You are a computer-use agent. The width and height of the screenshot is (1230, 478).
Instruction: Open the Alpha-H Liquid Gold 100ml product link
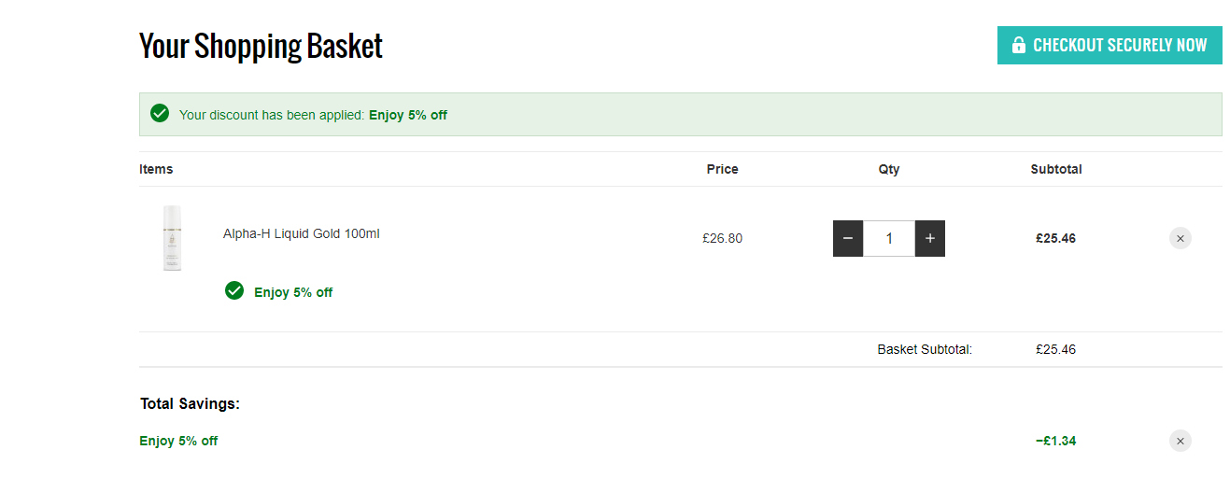[x=302, y=233]
